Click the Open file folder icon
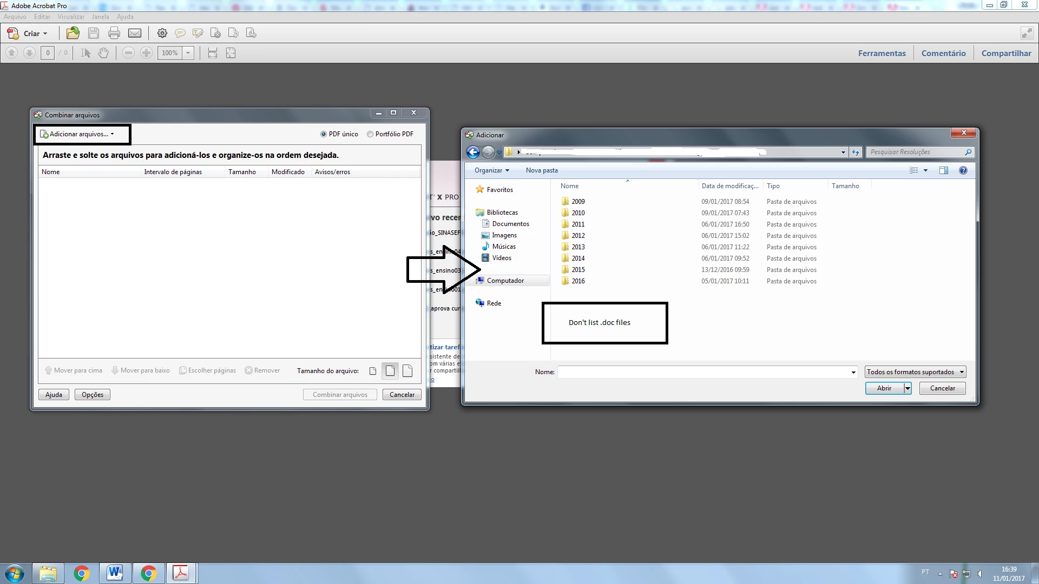The image size is (1039, 584). [x=73, y=34]
